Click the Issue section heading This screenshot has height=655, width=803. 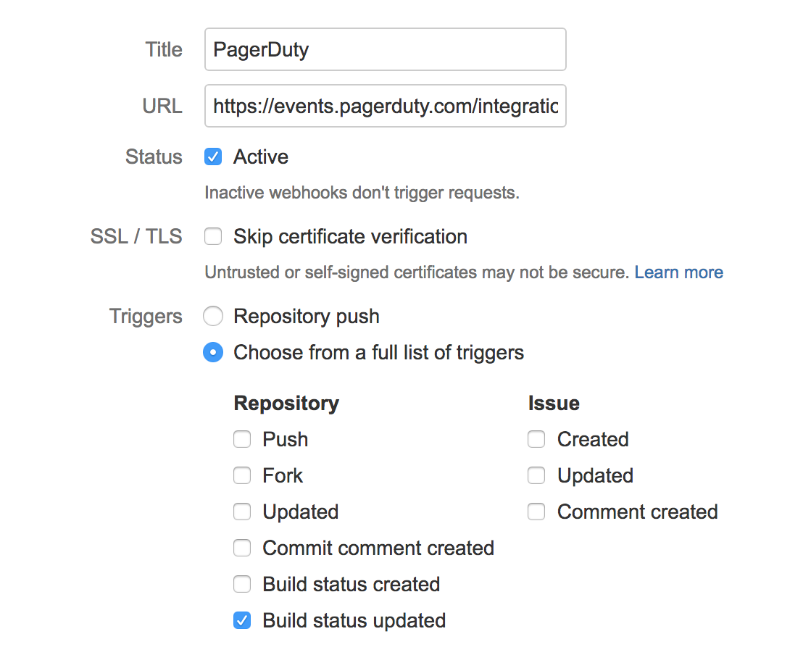click(554, 404)
